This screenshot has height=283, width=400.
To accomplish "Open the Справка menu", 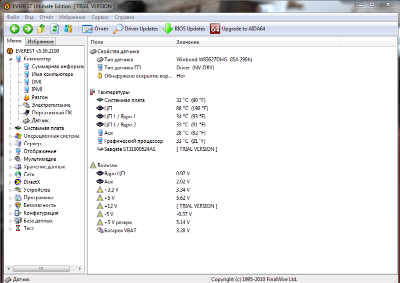I will pos(124,17).
